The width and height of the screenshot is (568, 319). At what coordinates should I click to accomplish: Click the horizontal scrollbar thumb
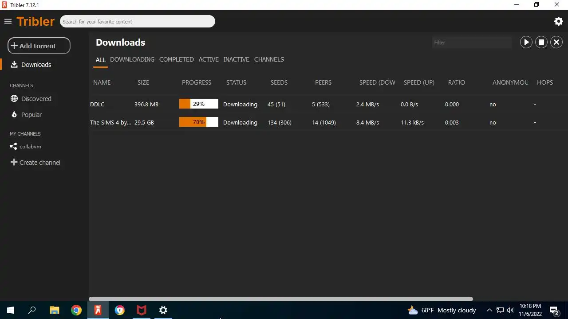[x=281, y=299]
